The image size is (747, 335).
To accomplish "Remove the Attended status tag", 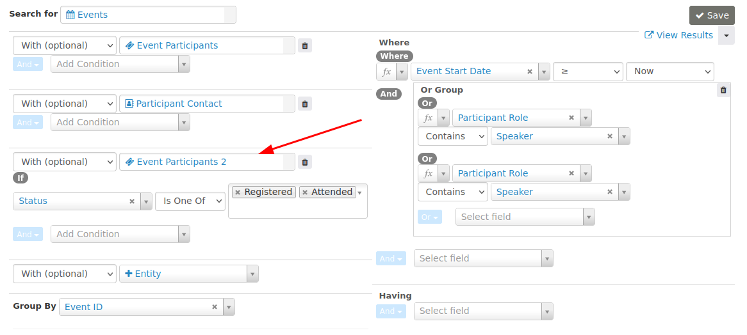I will pos(305,192).
